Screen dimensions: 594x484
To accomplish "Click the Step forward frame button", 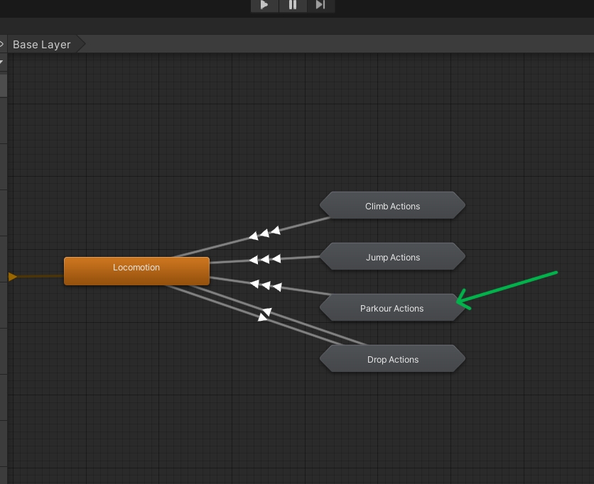I will [x=320, y=5].
